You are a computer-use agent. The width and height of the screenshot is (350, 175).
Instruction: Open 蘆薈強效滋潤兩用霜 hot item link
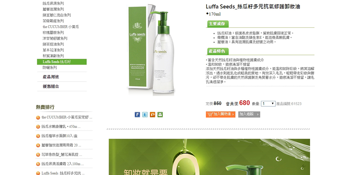(x=61, y=145)
